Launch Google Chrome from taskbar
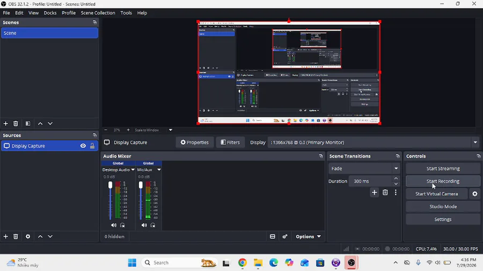This screenshot has width=483, height=271. pyautogui.click(x=243, y=263)
